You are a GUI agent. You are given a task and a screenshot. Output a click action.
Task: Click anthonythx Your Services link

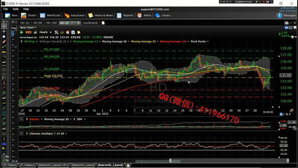tap(288, 9)
